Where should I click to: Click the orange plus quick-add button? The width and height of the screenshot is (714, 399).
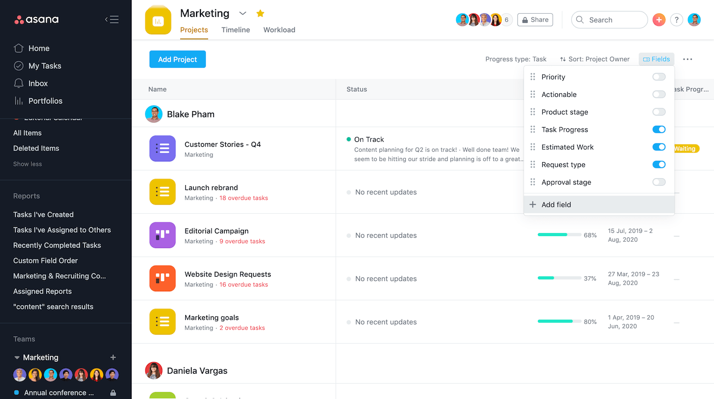(x=659, y=20)
